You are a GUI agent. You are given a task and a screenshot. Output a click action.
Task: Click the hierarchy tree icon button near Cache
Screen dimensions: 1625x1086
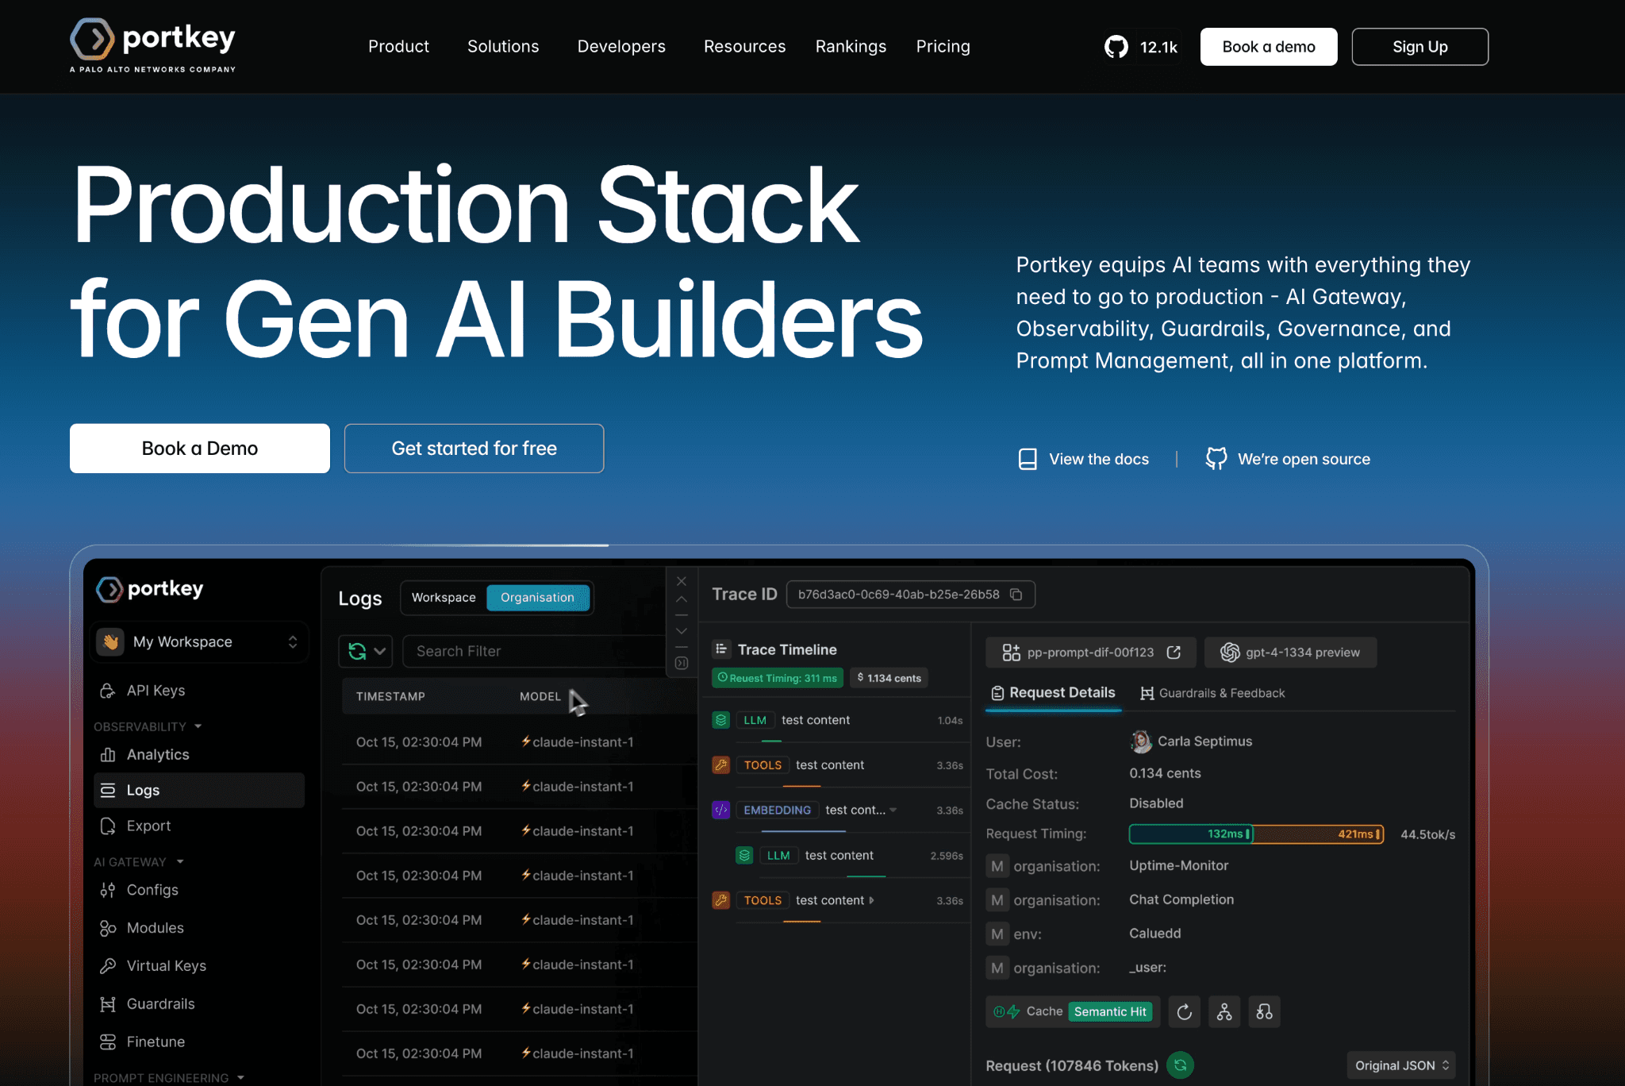(x=1224, y=1012)
